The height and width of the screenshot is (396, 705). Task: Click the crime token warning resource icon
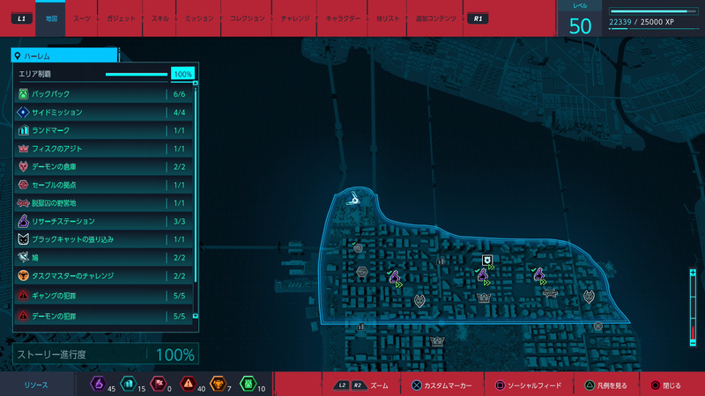188,384
